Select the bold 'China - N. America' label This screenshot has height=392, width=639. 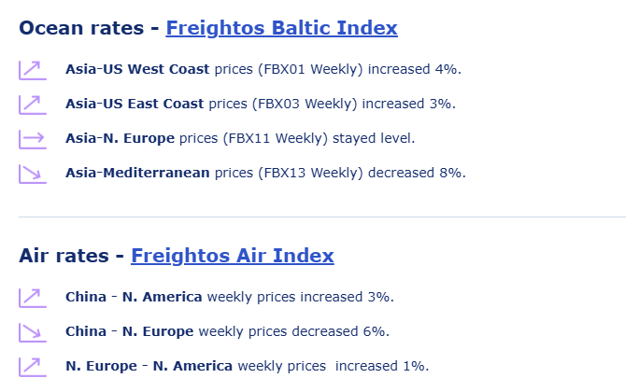(134, 297)
